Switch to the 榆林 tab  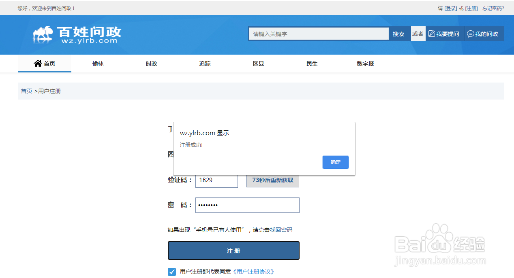point(98,64)
